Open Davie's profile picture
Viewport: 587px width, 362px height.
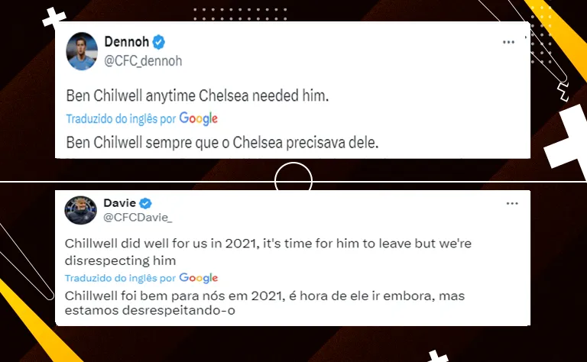79,210
